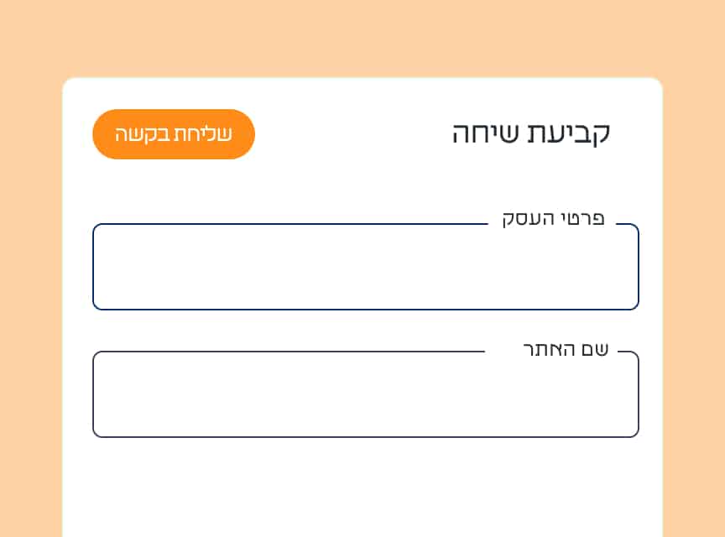
Task: Focus the פרטי העסק text field
Action: click(x=365, y=268)
